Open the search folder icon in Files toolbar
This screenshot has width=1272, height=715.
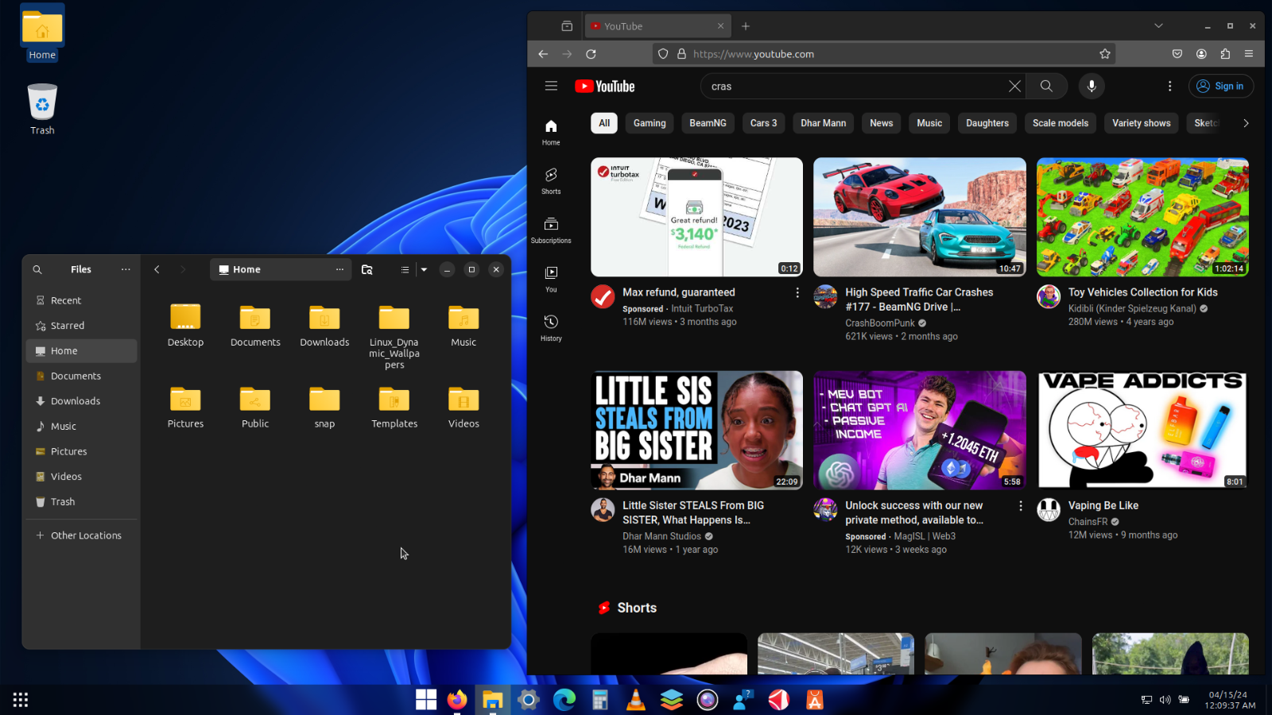click(x=366, y=269)
